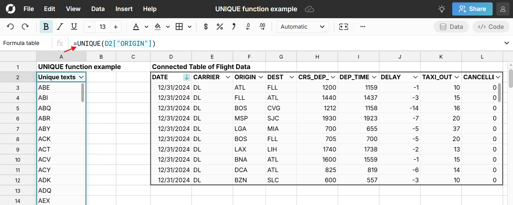This screenshot has height=205, width=513.
Task: Open the more options ellipsis menu
Action: tap(363, 27)
